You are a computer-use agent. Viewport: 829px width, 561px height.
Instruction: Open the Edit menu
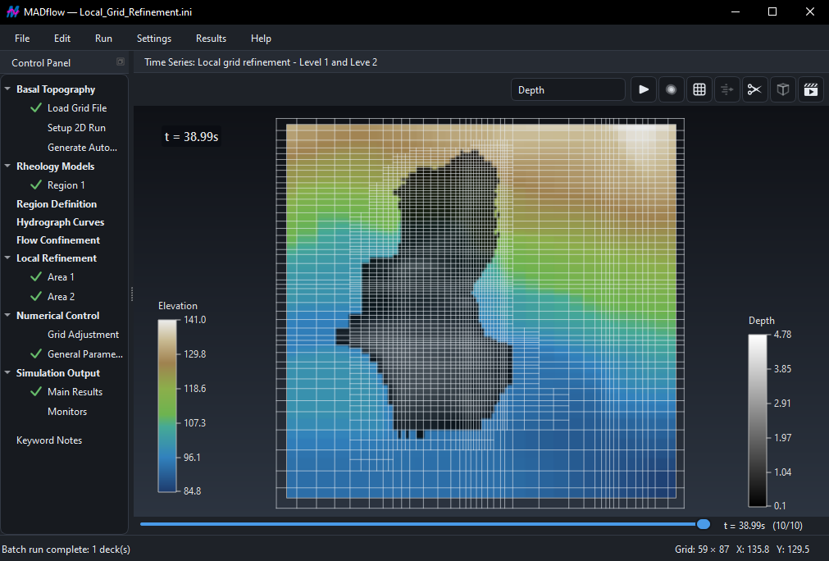61,38
